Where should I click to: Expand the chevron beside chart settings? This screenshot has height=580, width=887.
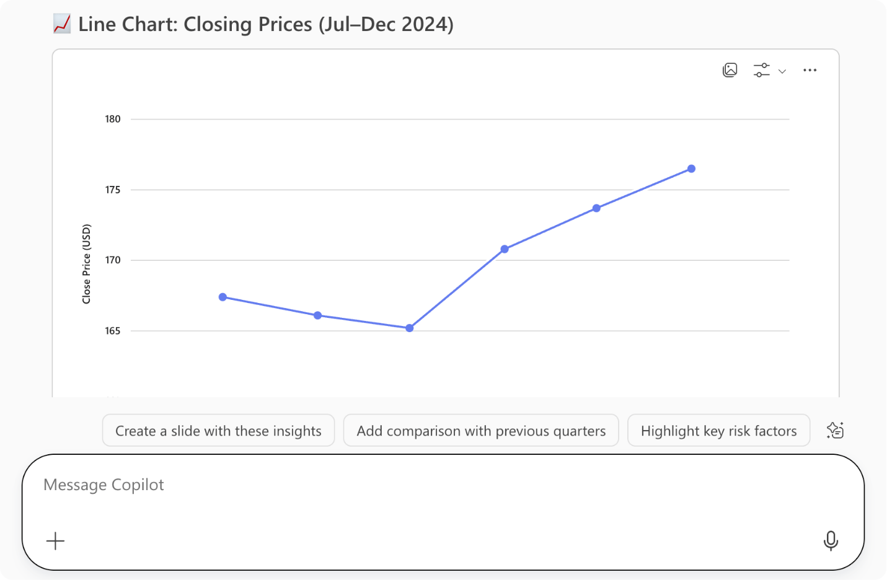[x=782, y=71]
